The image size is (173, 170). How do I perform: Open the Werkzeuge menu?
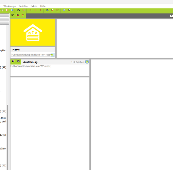[x=10, y=6]
